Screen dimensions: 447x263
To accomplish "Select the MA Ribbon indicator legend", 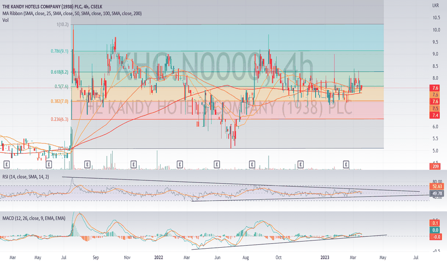I will [x=72, y=13].
